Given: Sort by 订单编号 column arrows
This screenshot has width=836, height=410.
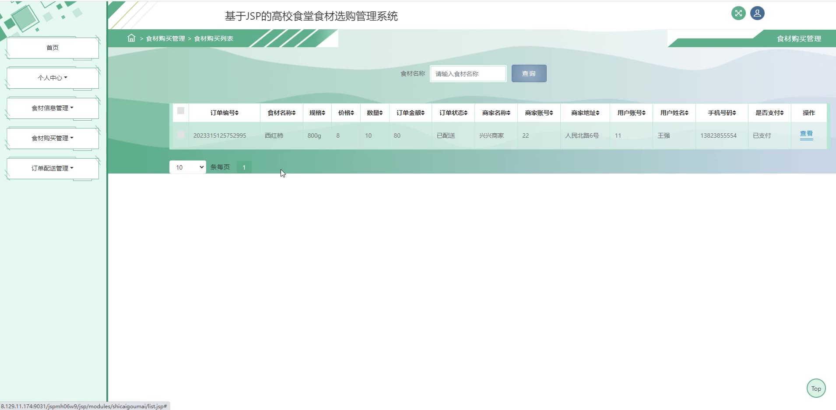Looking at the screenshot, I should tap(237, 113).
